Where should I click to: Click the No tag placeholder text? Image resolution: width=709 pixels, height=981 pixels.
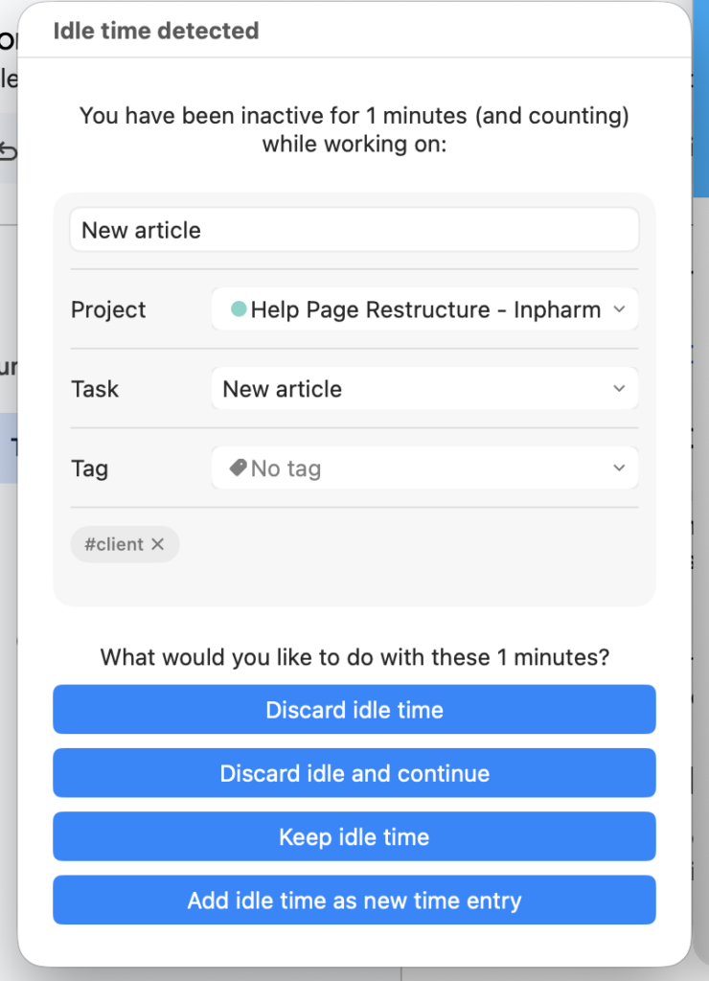(x=286, y=468)
